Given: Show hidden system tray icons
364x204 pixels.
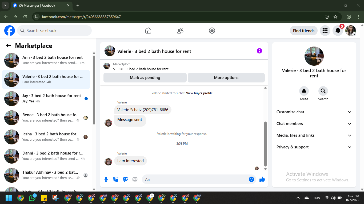Looking at the screenshot, I should point(298,198).
